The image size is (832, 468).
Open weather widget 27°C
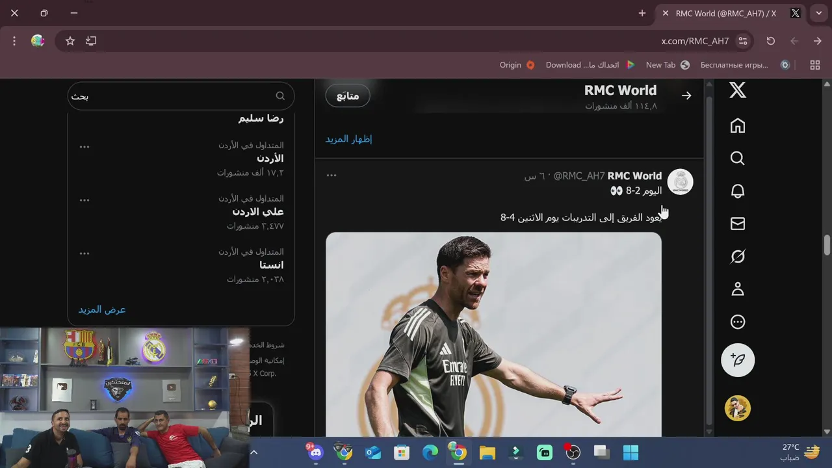[800, 452]
